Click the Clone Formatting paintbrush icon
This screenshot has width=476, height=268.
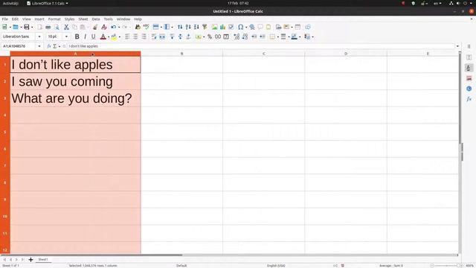[x=95, y=27]
